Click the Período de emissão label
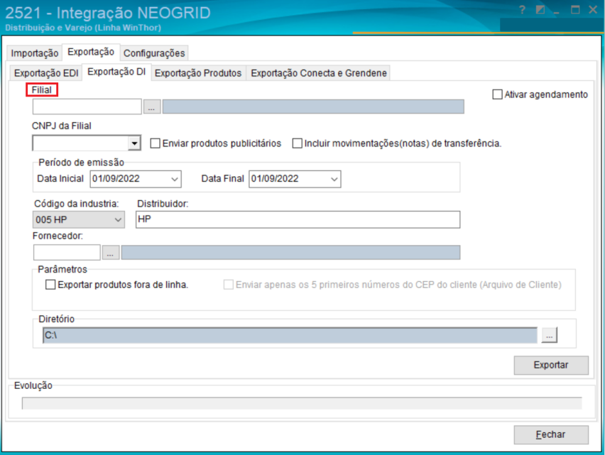605x455 pixels. (x=81, y=163)
